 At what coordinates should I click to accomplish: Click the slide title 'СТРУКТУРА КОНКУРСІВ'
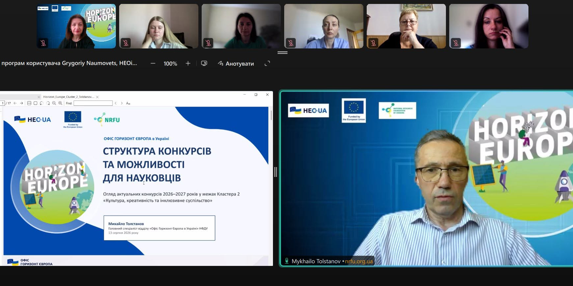pyautogui.click(x=157, y=151)
